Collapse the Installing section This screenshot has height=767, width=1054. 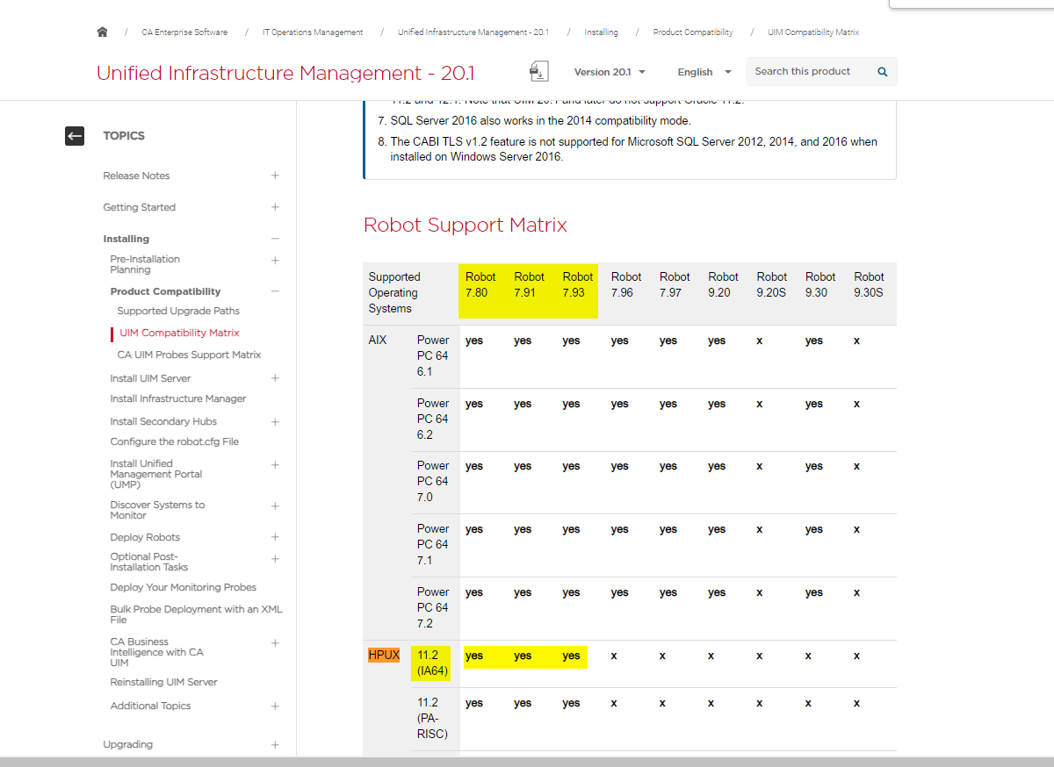pos(275,239)
